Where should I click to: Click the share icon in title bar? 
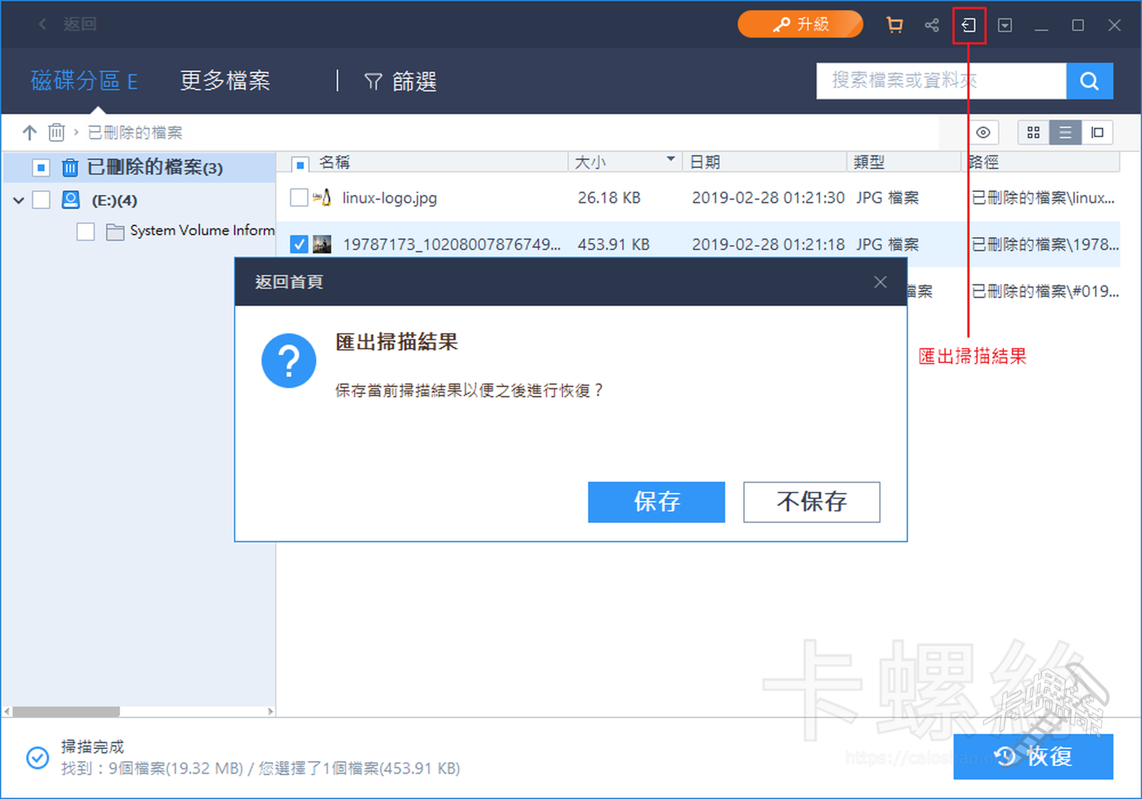931,25
